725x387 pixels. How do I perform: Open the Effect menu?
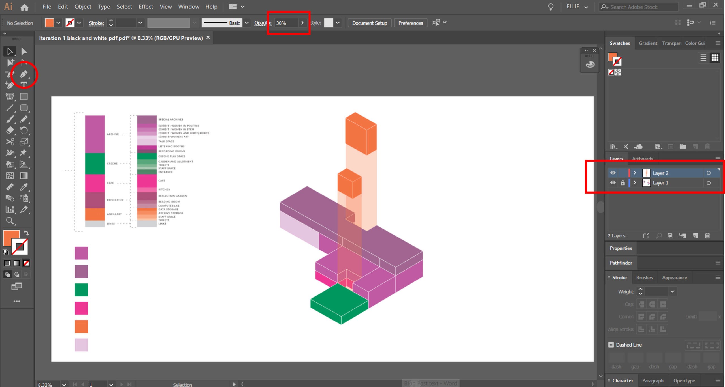tap(146, 7)
